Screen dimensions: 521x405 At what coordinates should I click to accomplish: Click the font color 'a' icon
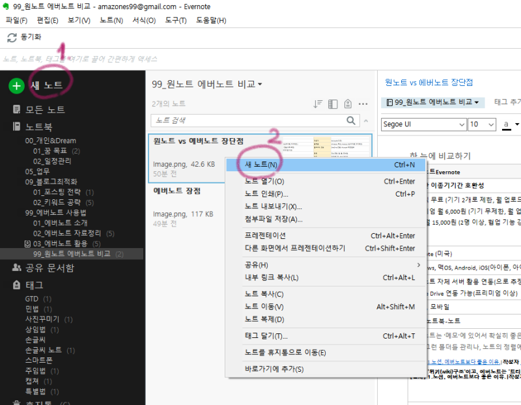[x=506, y=124]
